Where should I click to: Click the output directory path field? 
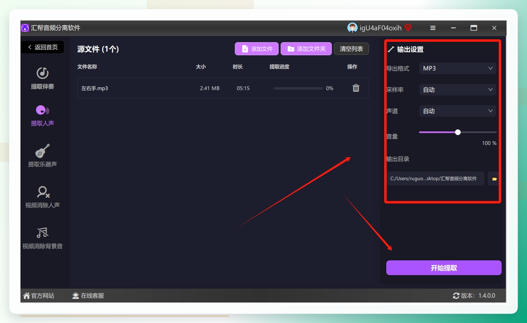436,179
